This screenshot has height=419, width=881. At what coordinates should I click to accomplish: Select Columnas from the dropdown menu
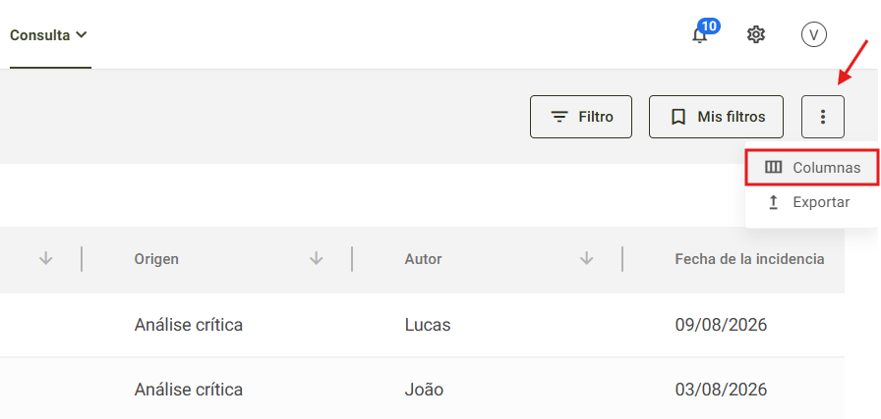[812, 167]
